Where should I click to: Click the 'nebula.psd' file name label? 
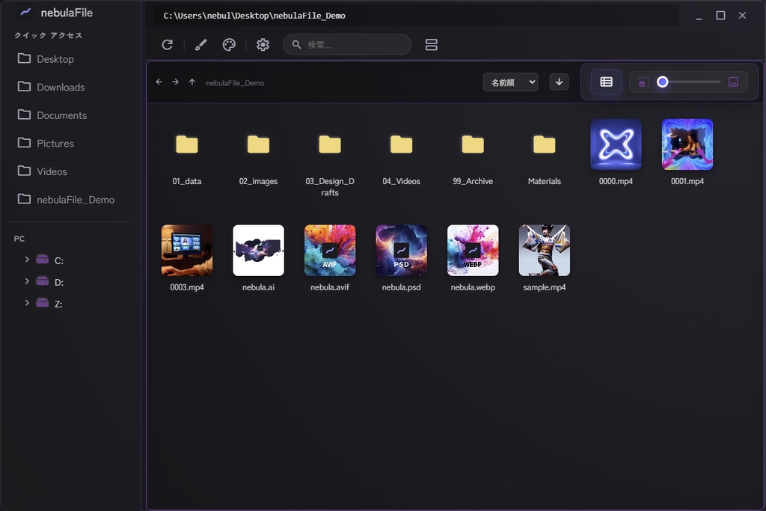tap(401, 287)
